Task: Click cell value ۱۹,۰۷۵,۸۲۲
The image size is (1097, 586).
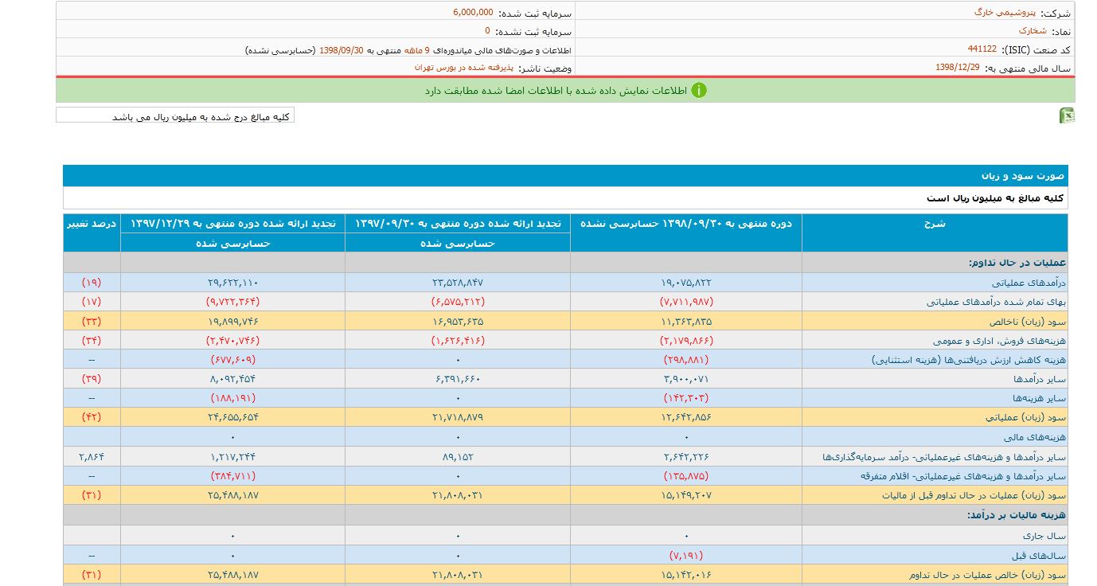Action: (686, 283)
